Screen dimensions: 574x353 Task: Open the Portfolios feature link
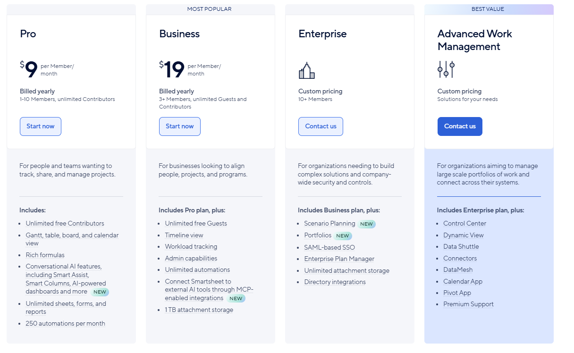pos(318,235)
